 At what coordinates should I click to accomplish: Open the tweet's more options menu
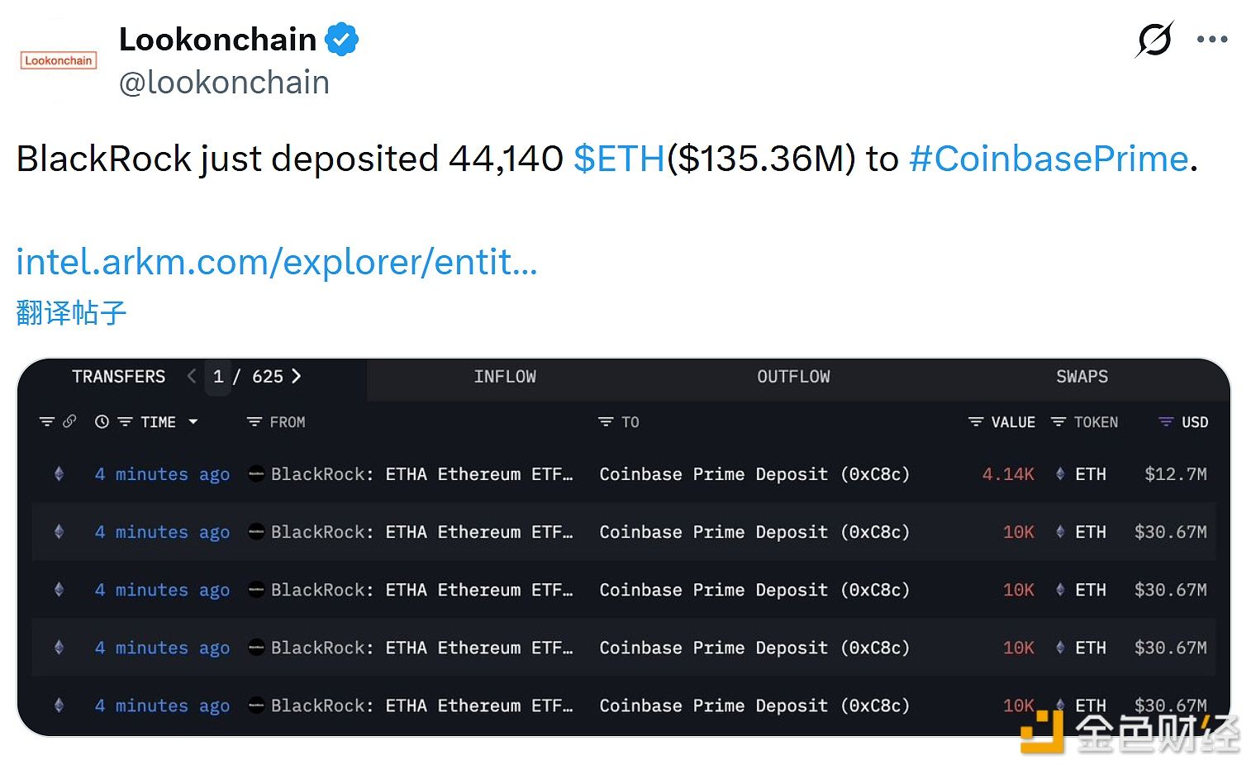click(1211, 38)
